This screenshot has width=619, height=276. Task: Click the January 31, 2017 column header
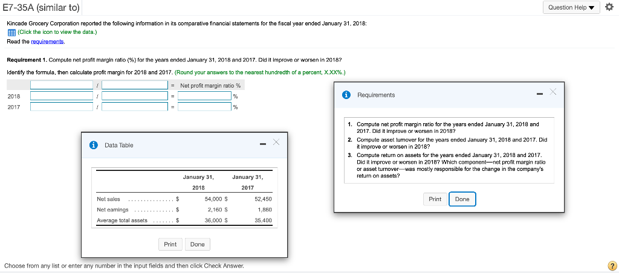coord(247,182)
